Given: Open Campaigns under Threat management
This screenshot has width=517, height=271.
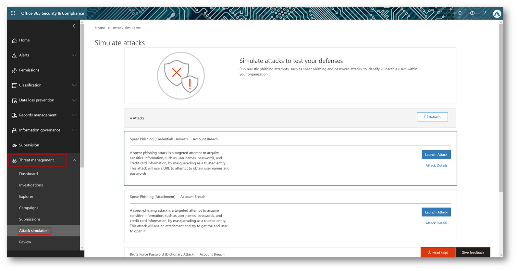Looking at the screenshot, I should click(x=29, y=208).
